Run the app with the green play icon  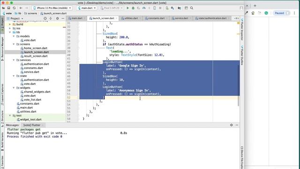(x=127, y=8)
